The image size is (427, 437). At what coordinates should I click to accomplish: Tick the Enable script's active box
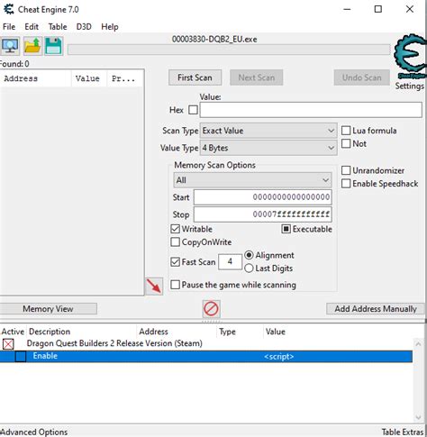coord(21,357)
